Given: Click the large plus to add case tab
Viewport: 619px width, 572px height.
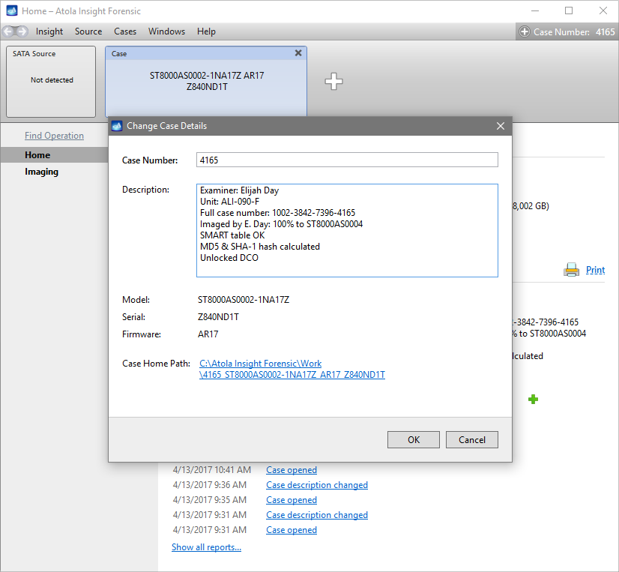Looking at the screenshot, I should (x=333, y=82).
